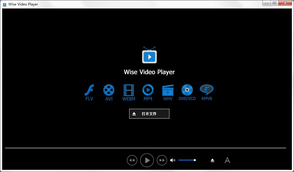Open subtitle settings with the A icon
Screen dimensions: 294x172
[227, 160]
